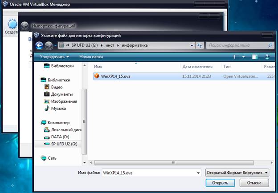Screen dimensions: 278x193
Task: Open Сеть in the navigation pane
Action: [49, 158]
